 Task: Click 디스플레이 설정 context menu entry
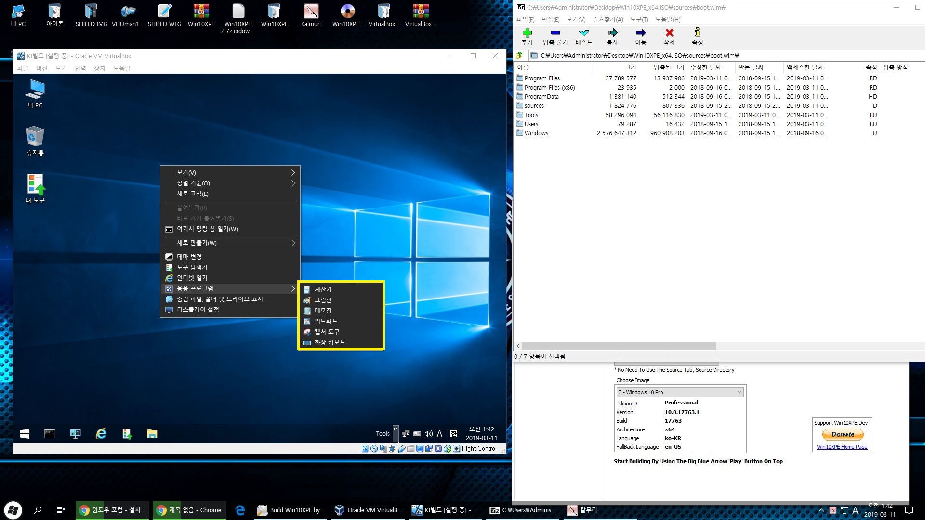coord(230,310)
